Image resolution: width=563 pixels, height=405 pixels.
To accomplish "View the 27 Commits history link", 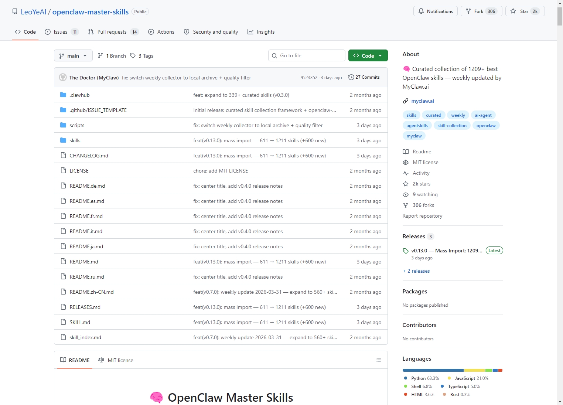I will pos(364,77).
